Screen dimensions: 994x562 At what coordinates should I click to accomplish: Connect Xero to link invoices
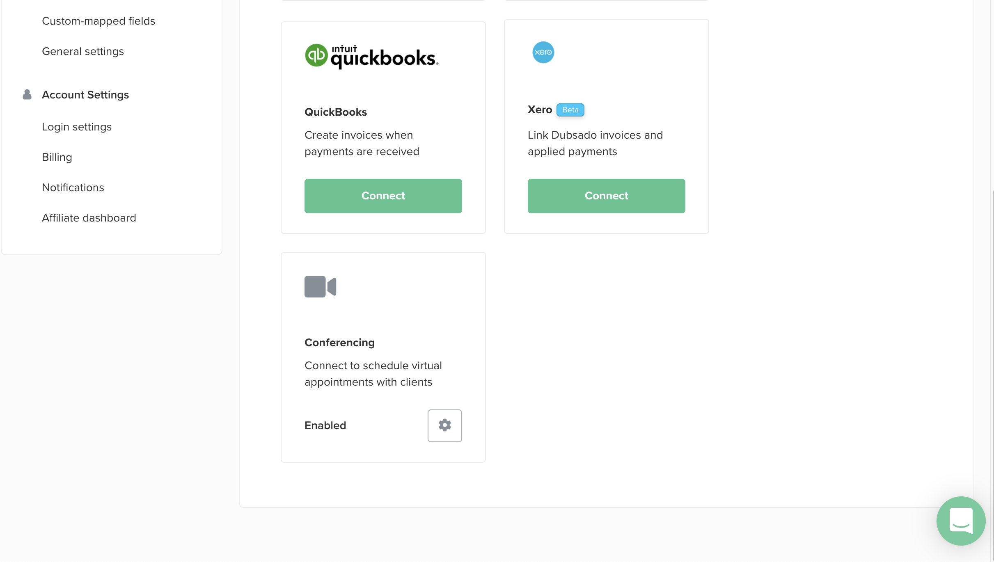[x=606, y=196]
